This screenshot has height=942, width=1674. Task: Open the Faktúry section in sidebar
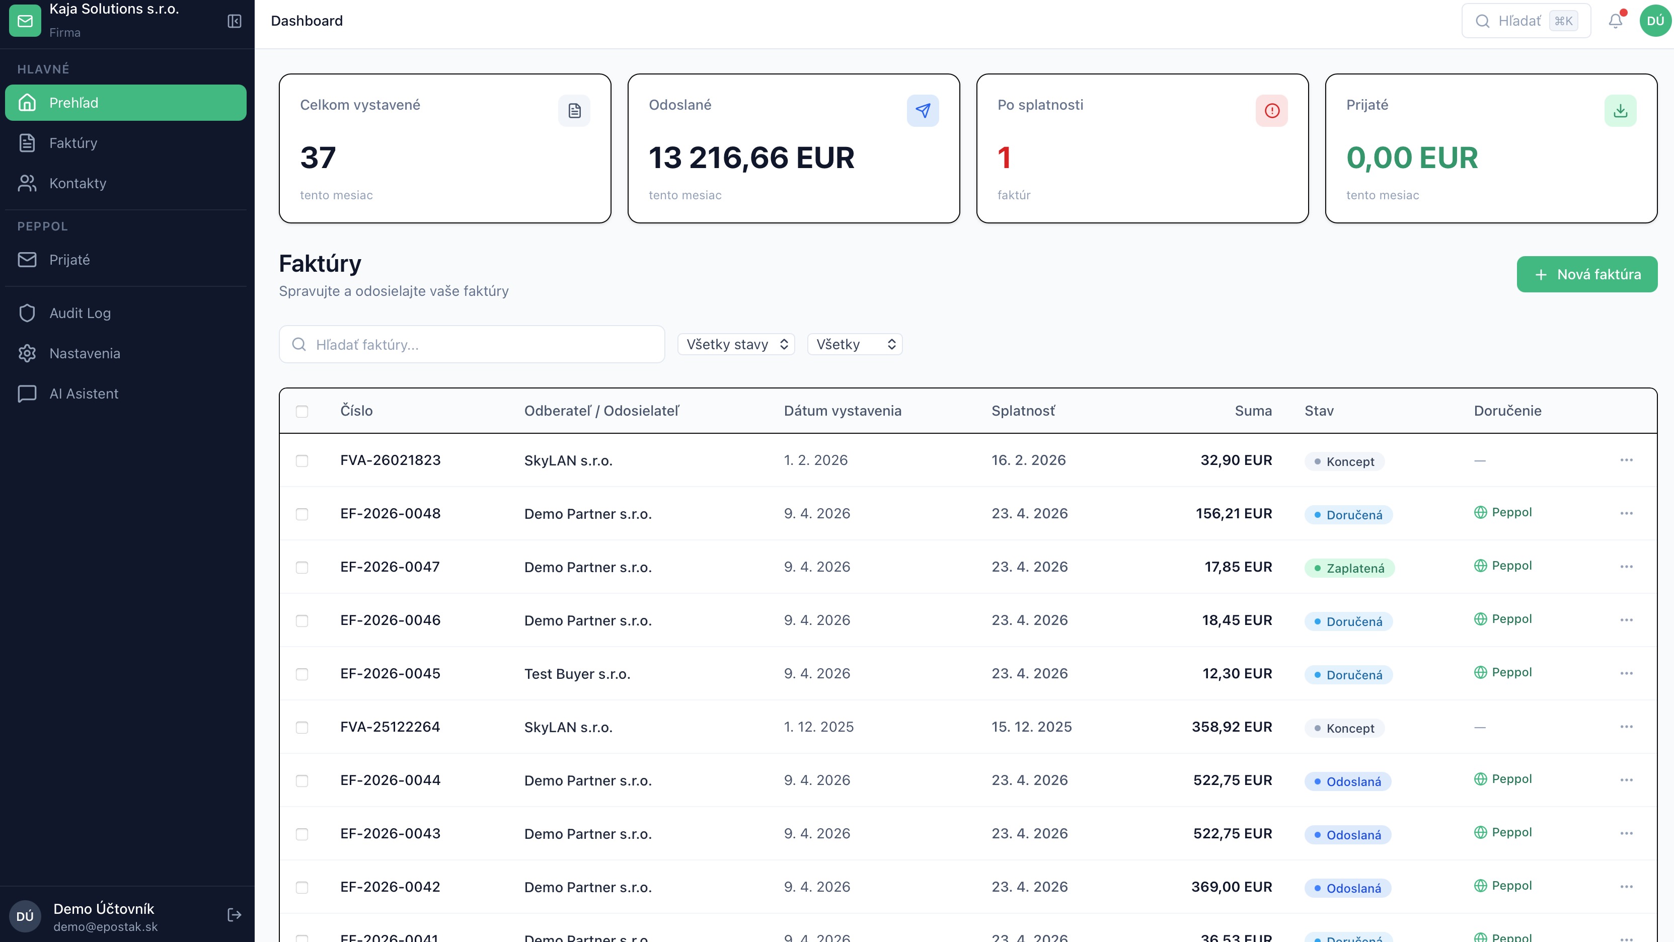click(x=73, y=143)
